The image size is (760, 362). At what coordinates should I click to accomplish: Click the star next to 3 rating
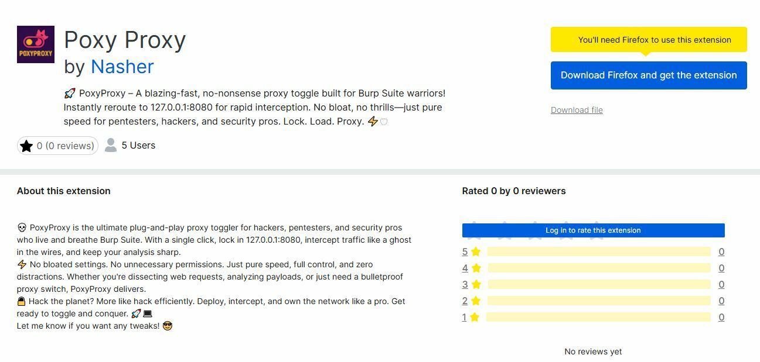tap(476, 285)
